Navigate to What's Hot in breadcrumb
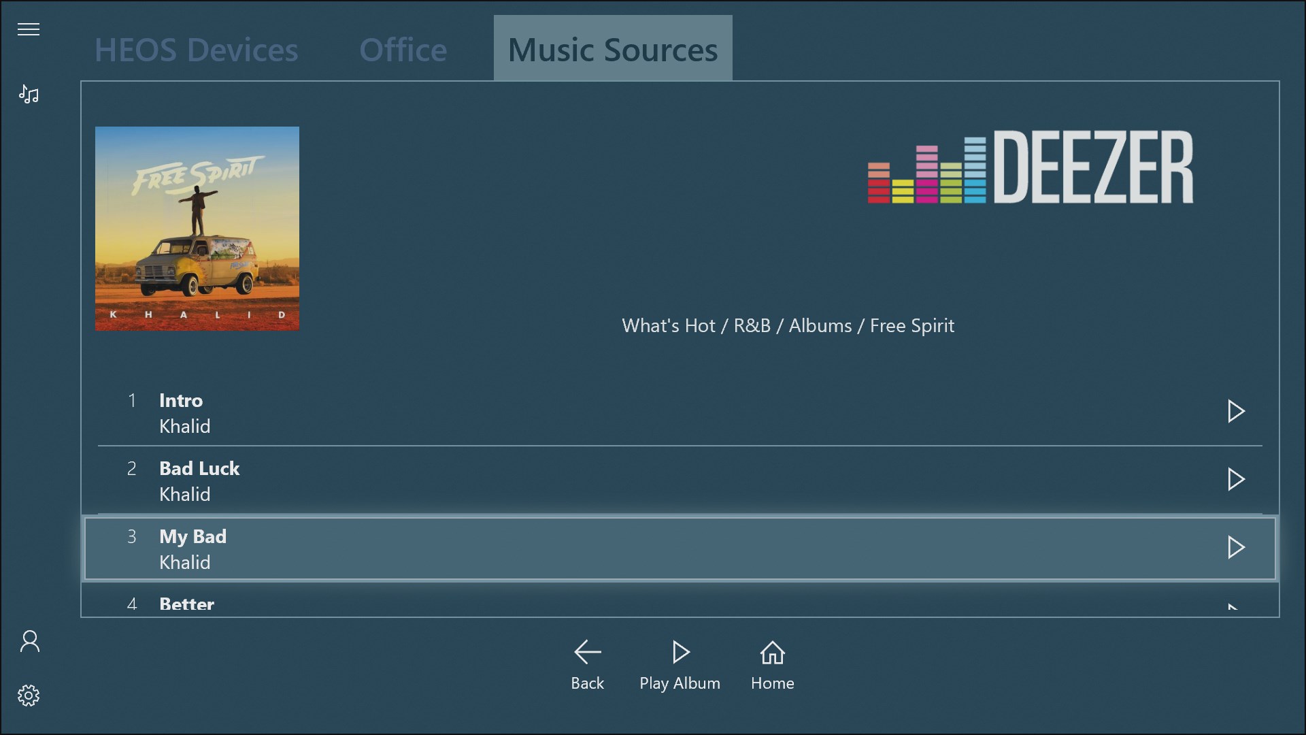The image size is (1306, 735). pyautogui.click(x=668, y=325)
